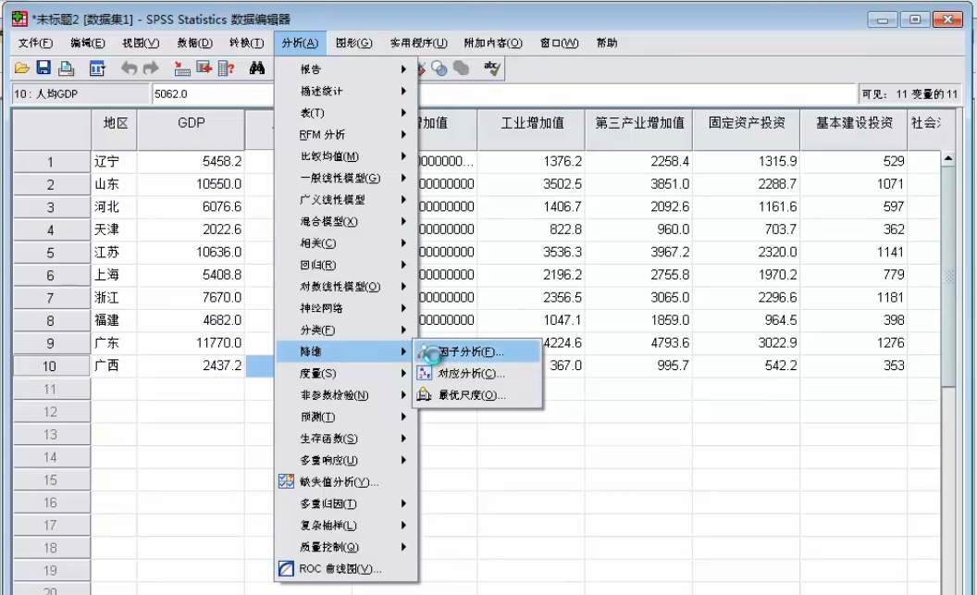Expand the 质量控制(Q) submenu
Viewport: 977px width, 595px height.
[346, 547]
